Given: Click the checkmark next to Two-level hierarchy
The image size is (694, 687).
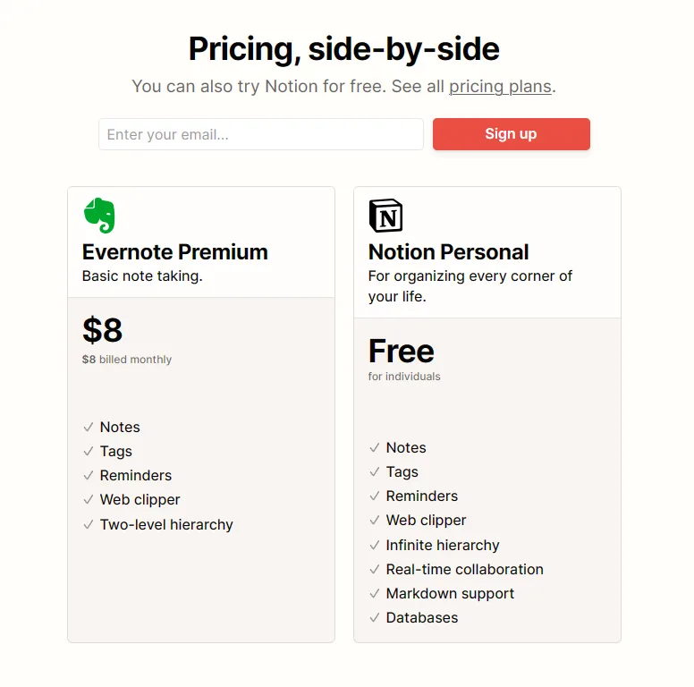Looking at the screenshot, I should point(89,525).
